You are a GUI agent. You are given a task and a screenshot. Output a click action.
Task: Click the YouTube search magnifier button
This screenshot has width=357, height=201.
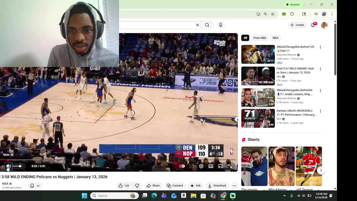pyautogui.click(x=207, y=25)
